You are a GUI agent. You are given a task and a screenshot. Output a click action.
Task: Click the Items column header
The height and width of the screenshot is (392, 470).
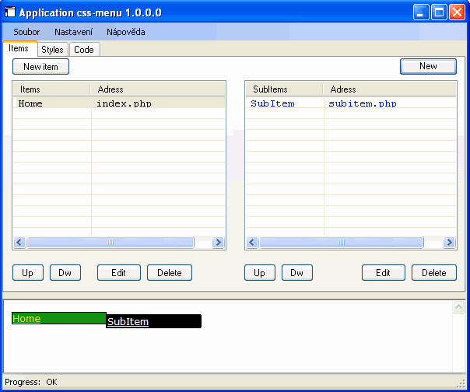(x=52, y=89)
